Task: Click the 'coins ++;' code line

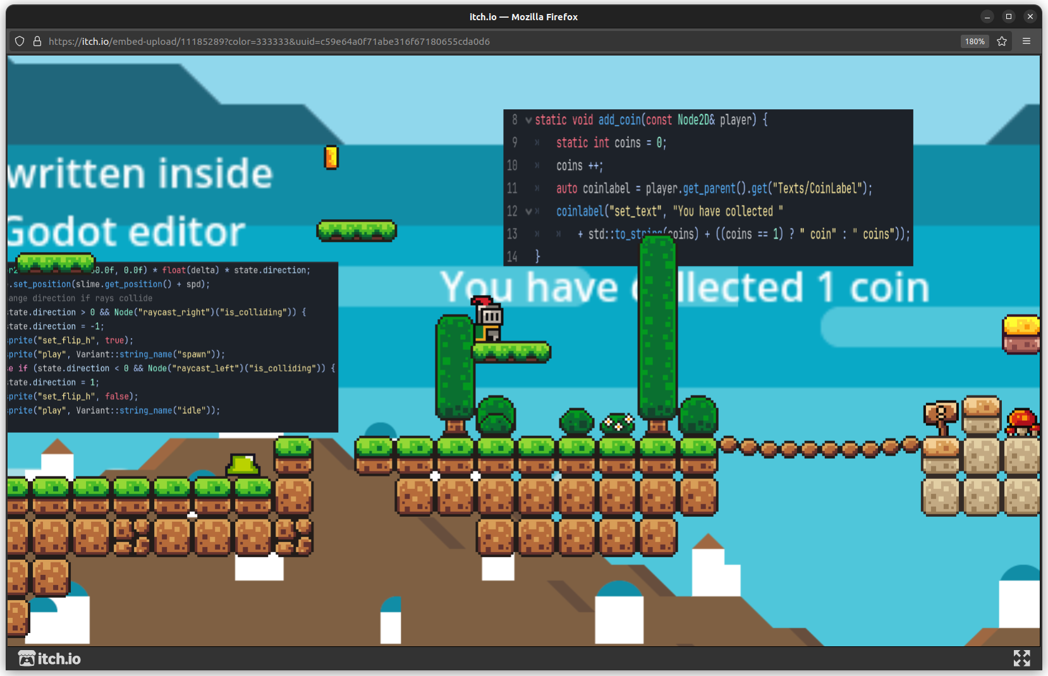Action: 580,166
